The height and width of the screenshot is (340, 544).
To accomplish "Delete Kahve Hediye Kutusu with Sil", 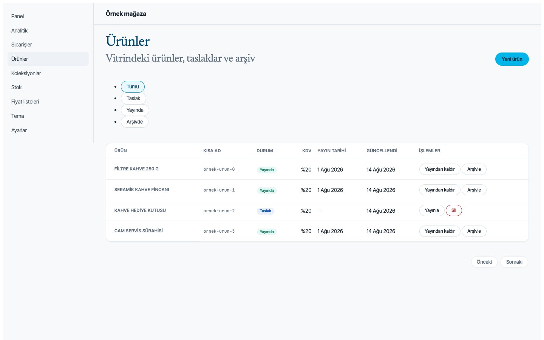I will (x=454, y=210).
